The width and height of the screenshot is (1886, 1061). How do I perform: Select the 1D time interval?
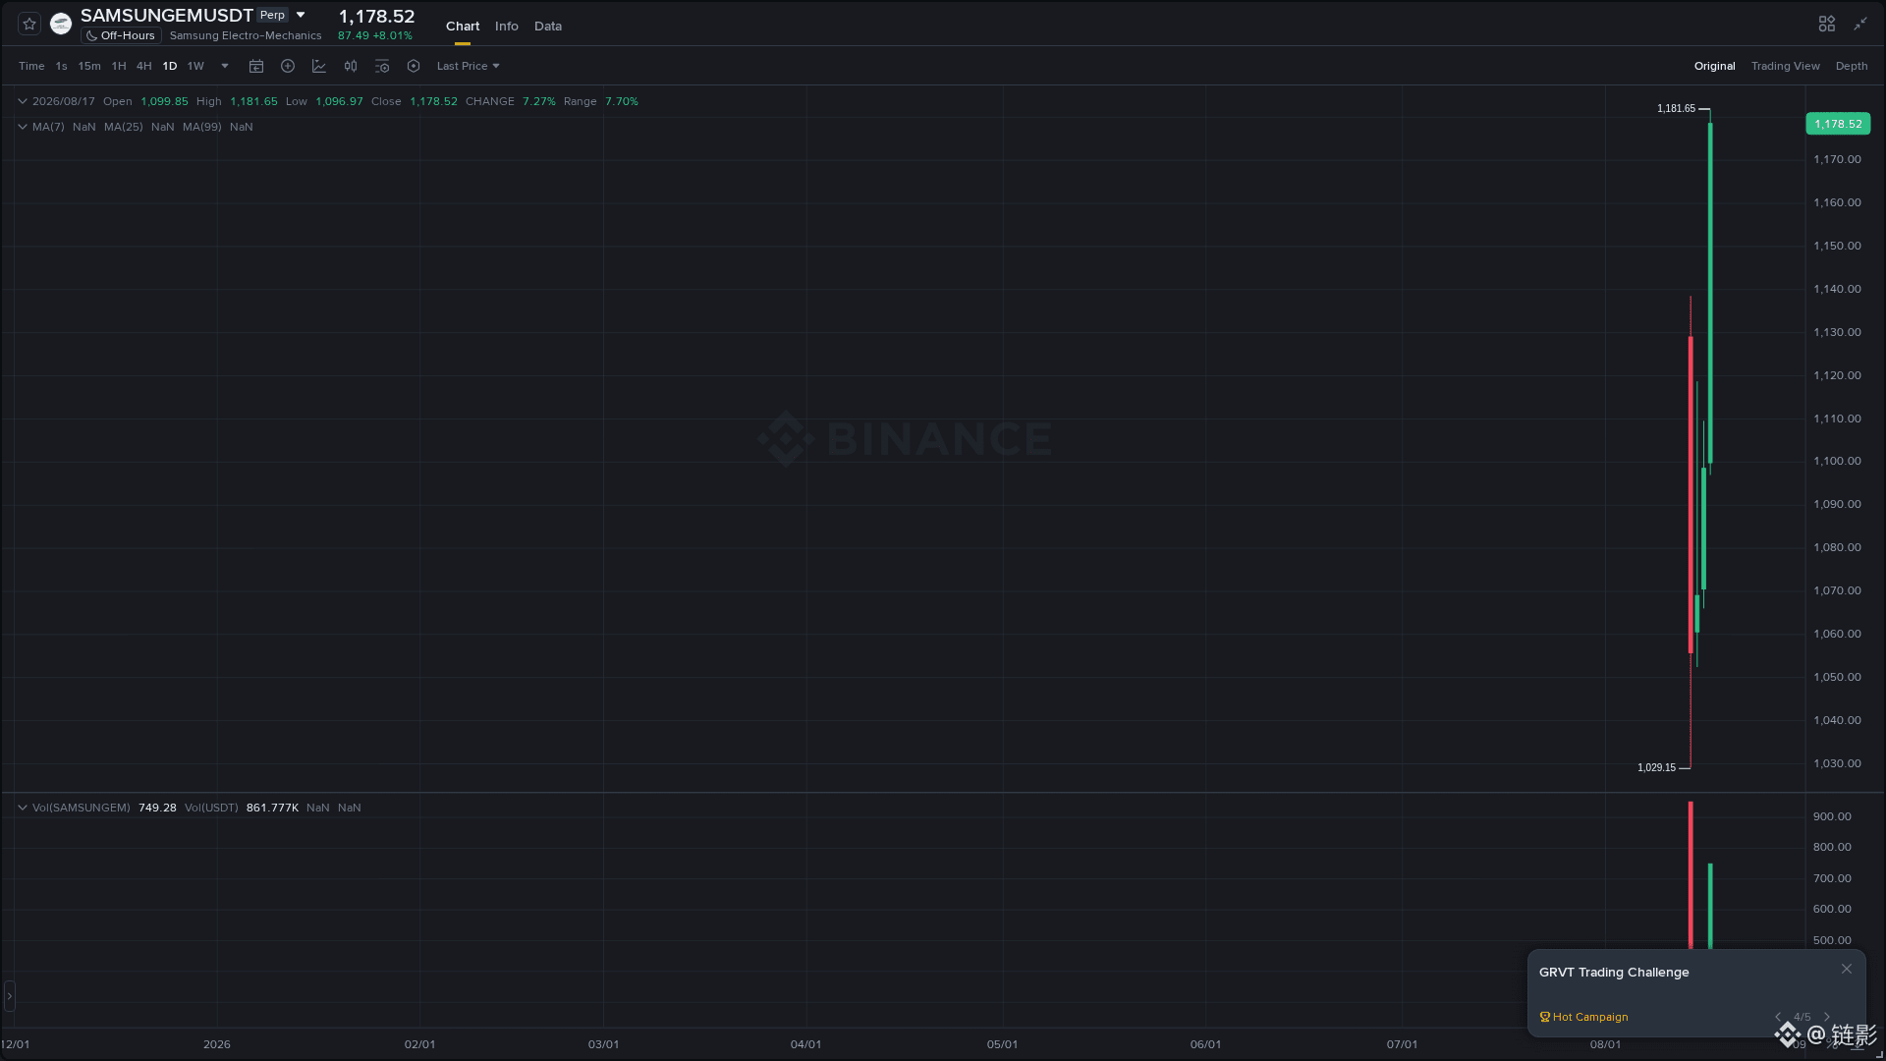[170, 66]
